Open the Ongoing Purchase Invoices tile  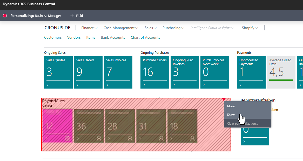[x=185, y=72]
